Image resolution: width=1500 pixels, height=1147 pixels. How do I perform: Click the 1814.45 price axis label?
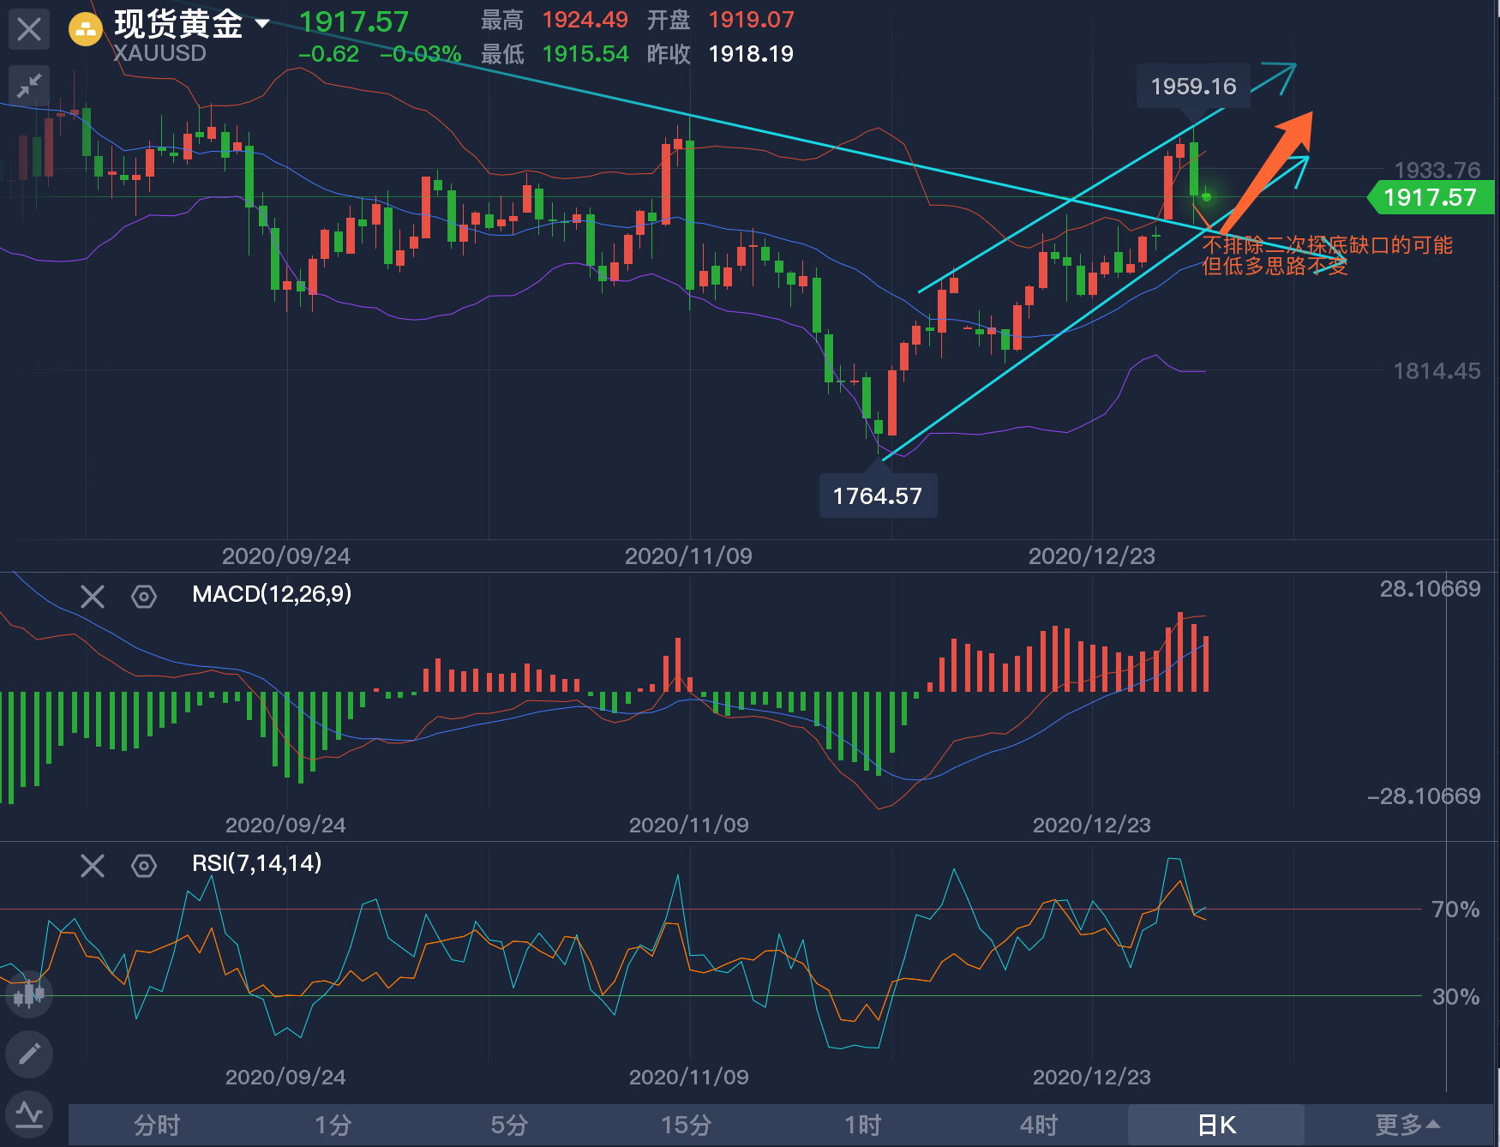1437,370
